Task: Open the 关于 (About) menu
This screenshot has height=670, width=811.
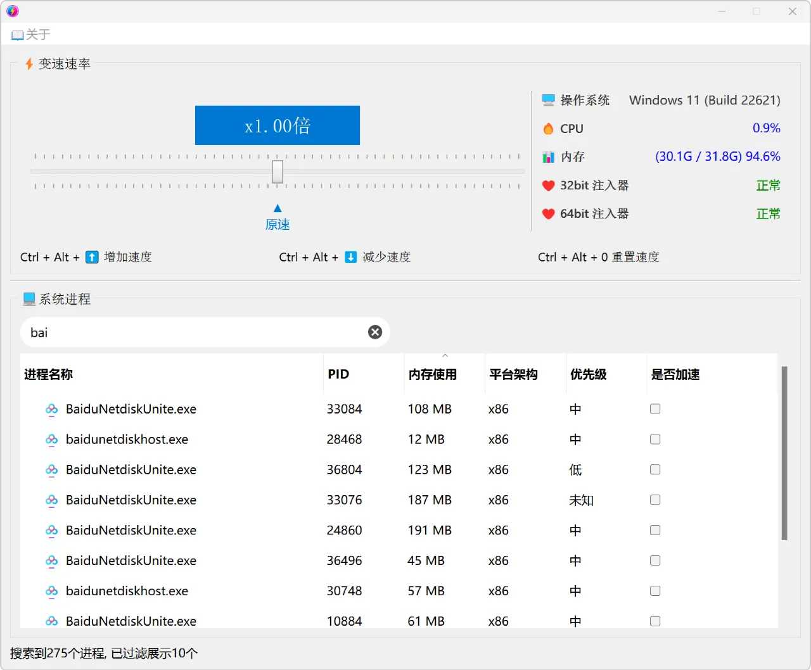Action: [x=32, y=35]
